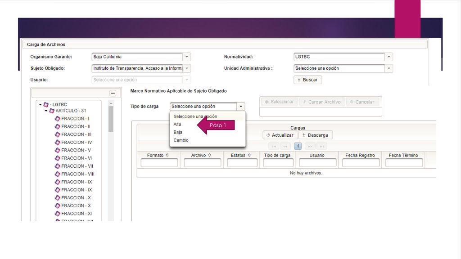Go to previous page of Cargas table
The image size is (461, 259).
point(285,146)
